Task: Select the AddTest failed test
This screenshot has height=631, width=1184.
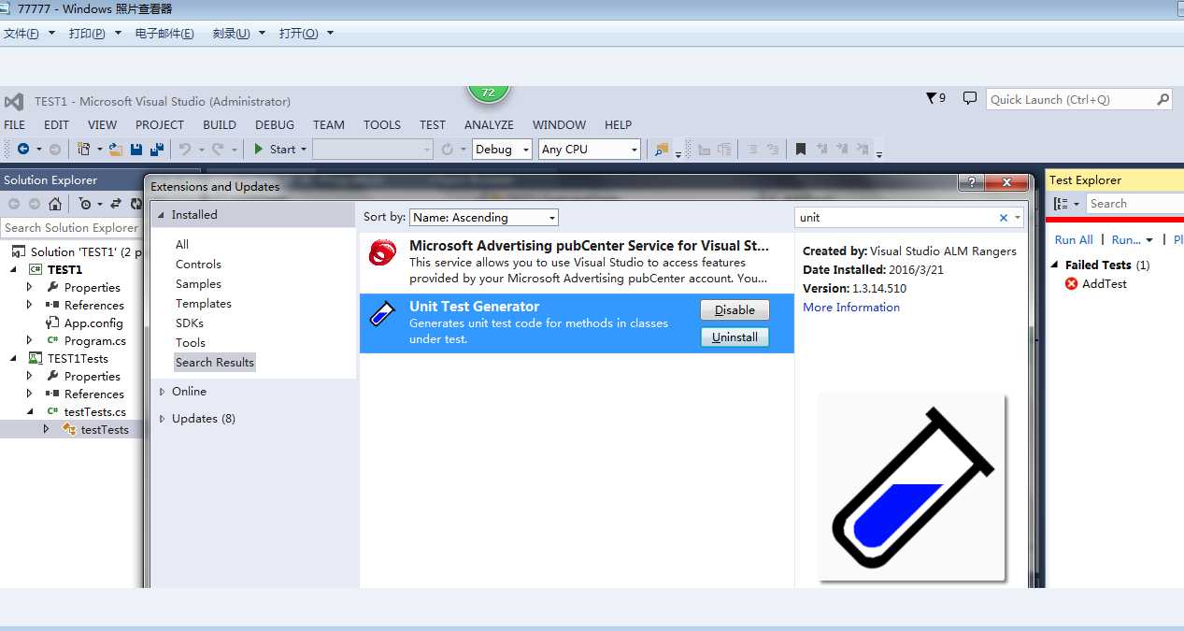Action: tap(1105, 283)
